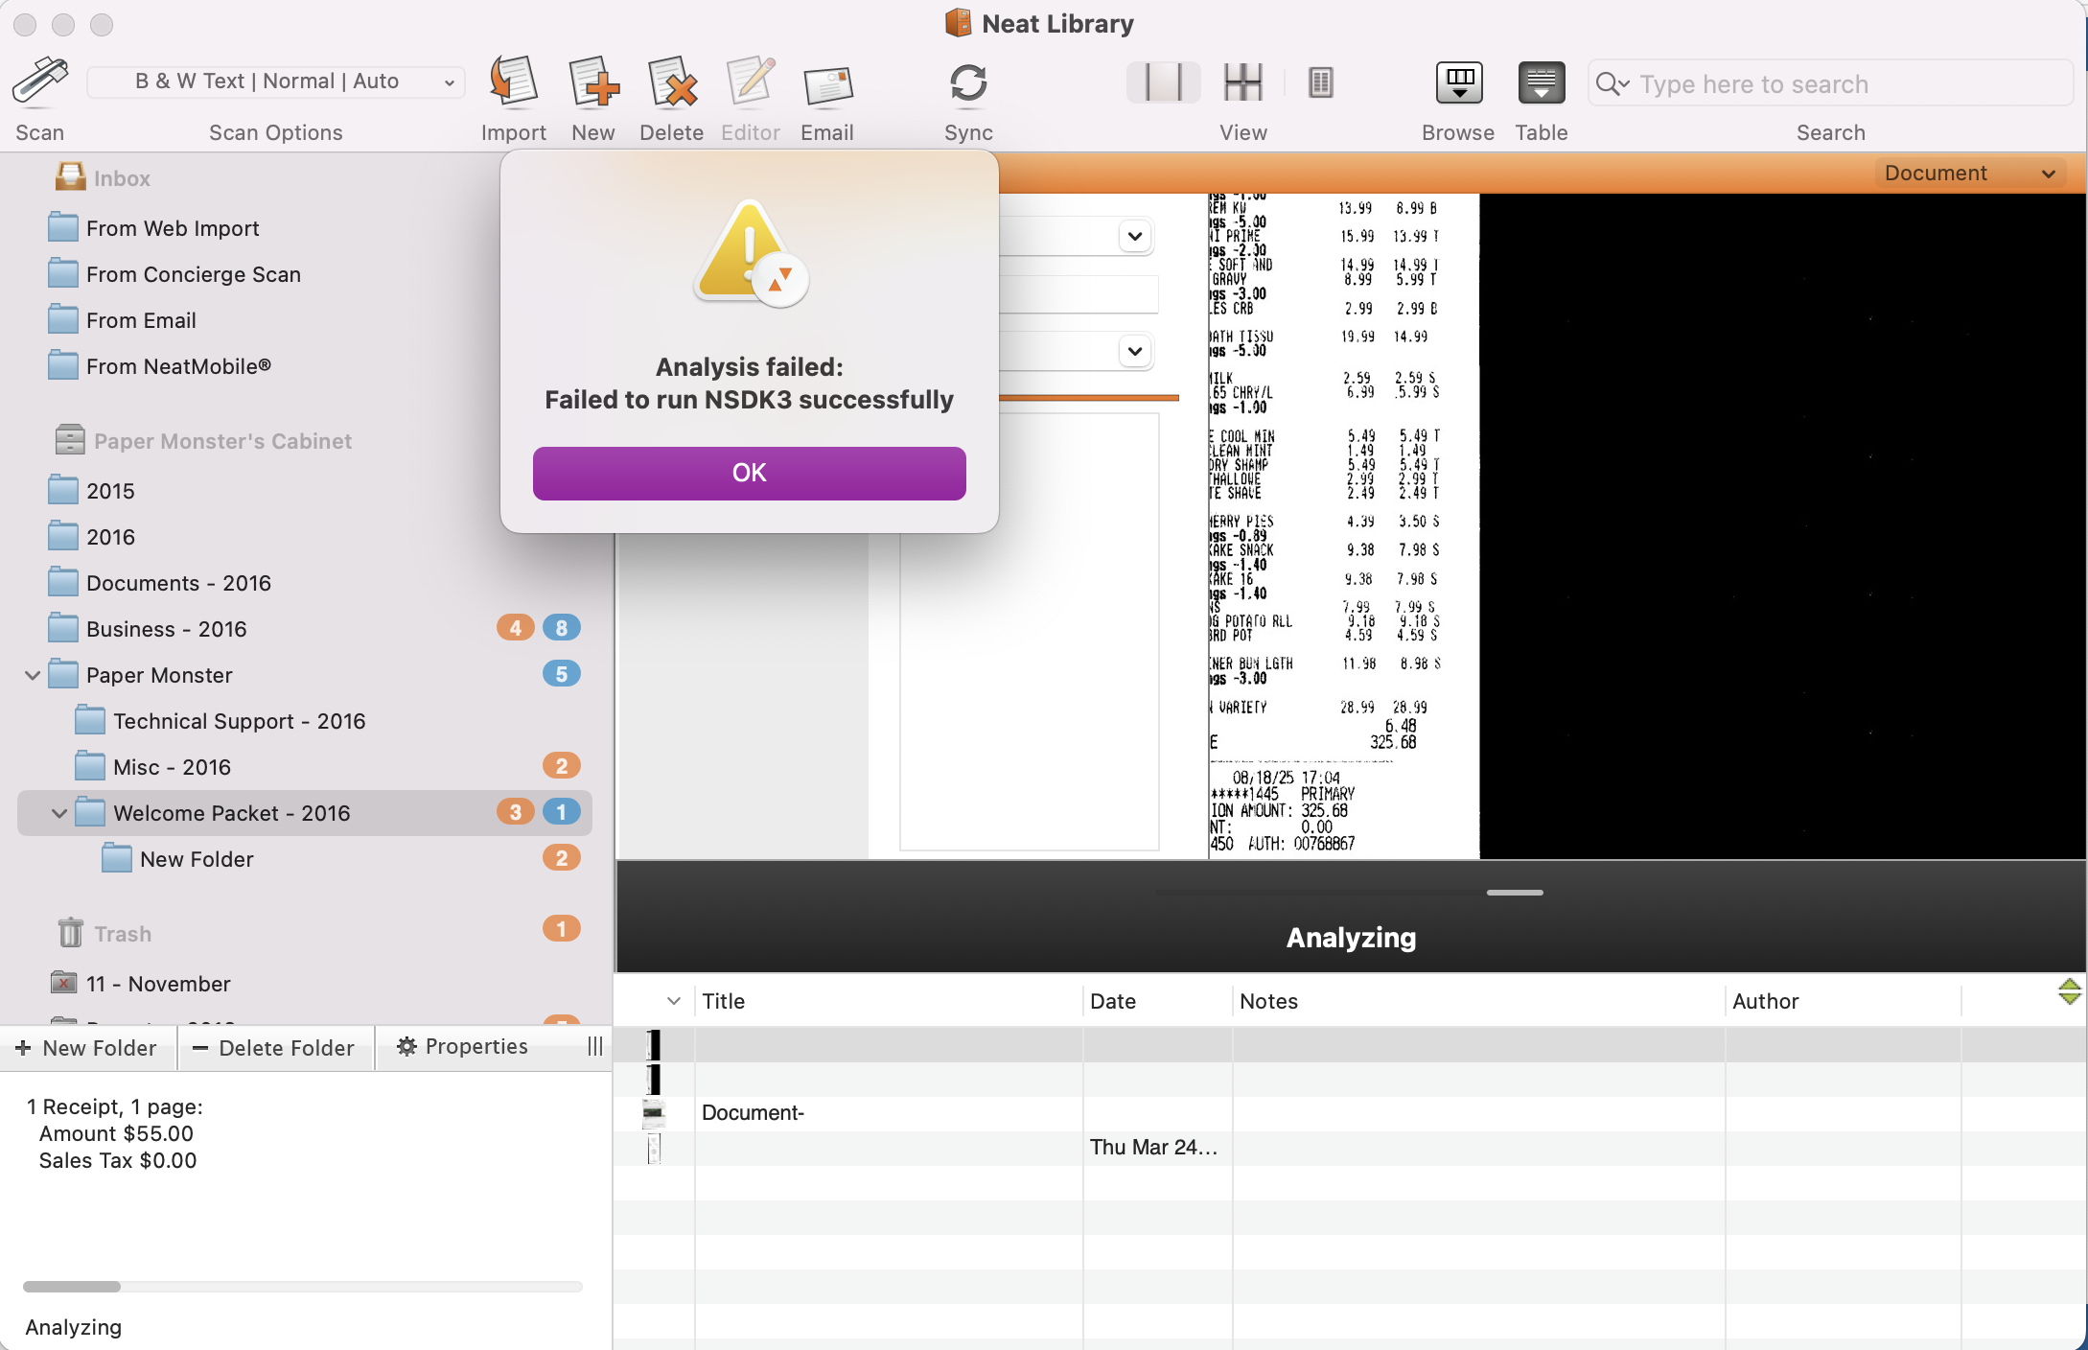Screen dimensions: 2088x1350
Task: Collapse the Paper Monster folder
Action: (x=33, y=675)
